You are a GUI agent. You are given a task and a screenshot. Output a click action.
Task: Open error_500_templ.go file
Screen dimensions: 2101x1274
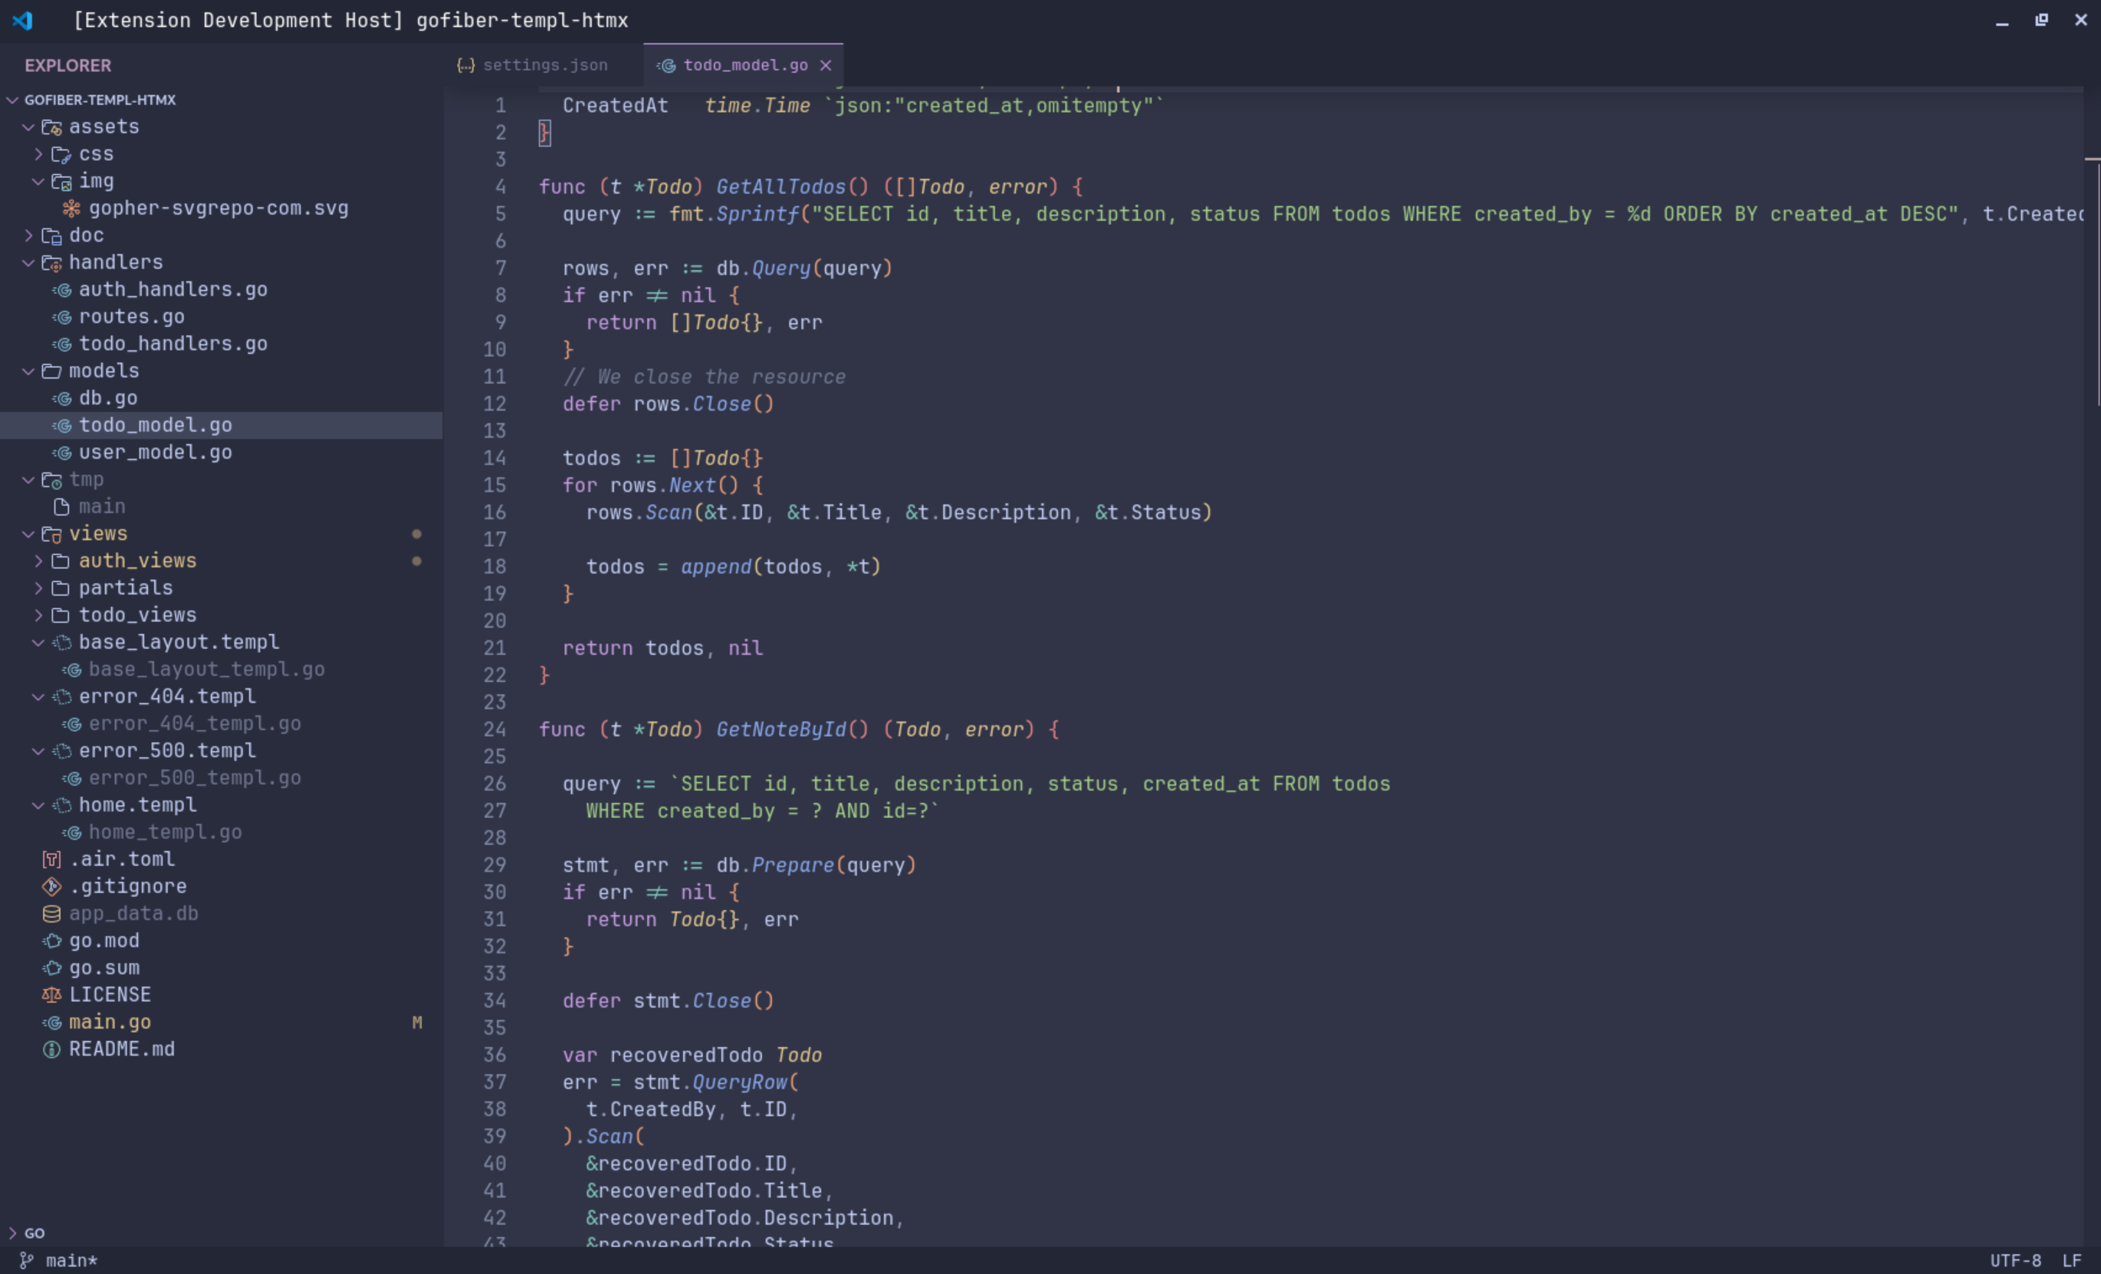click(221, 779)
